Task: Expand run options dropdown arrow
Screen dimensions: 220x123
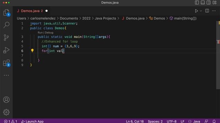Action: (201, 11)
